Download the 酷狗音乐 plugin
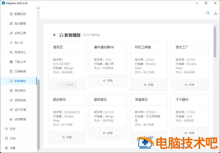This screenshot has width=220, height=153. coord(67,137)
